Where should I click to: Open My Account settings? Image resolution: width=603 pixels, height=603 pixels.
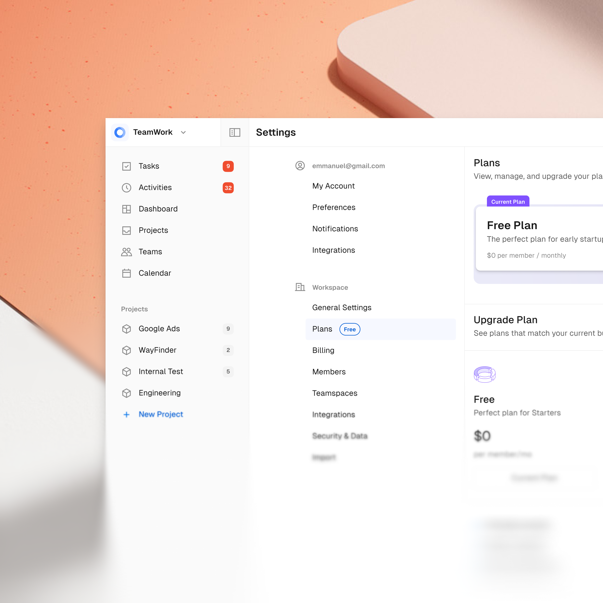click(x=333, y=186)
